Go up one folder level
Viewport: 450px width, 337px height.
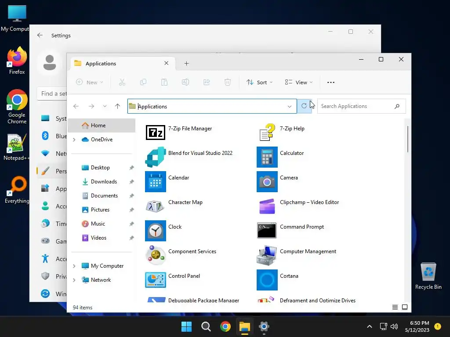(117, 106)
